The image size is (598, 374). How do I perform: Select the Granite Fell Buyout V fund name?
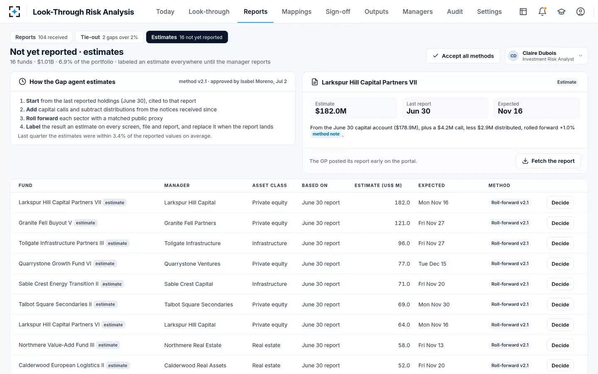pyautogui.click(x=45, y=223)
